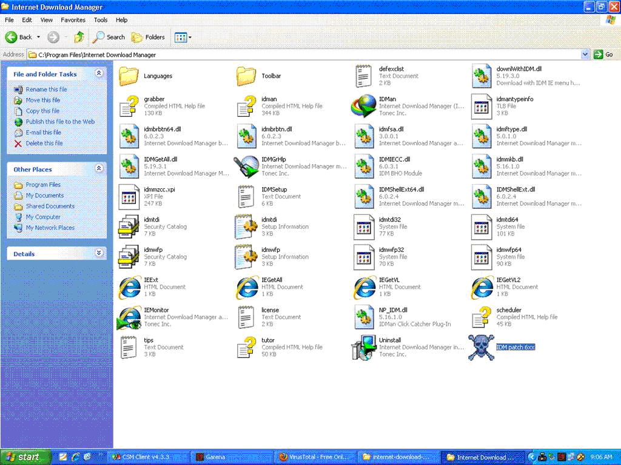
Task: Select the idmtdi32 system file icon
Action: tap(364, 226)
